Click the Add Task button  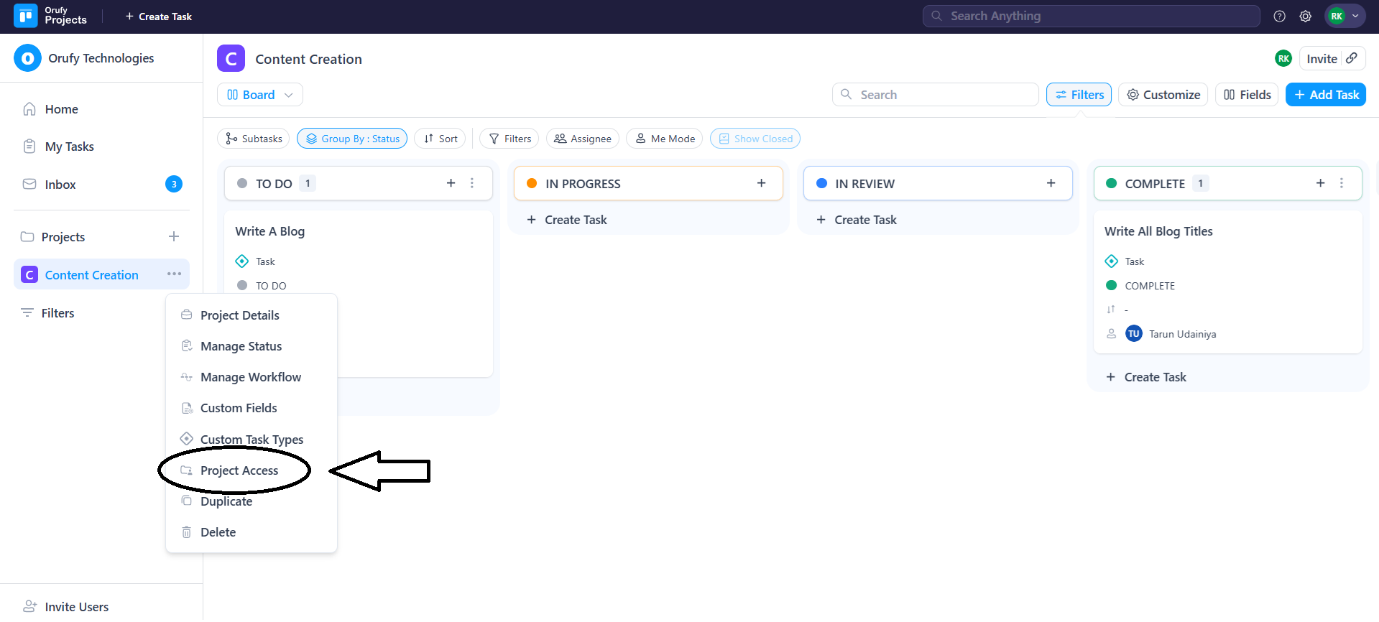1325,95
